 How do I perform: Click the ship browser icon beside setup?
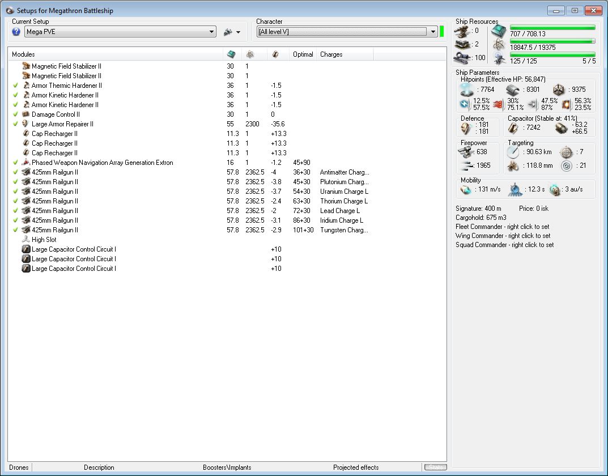(x=228, y=32)
